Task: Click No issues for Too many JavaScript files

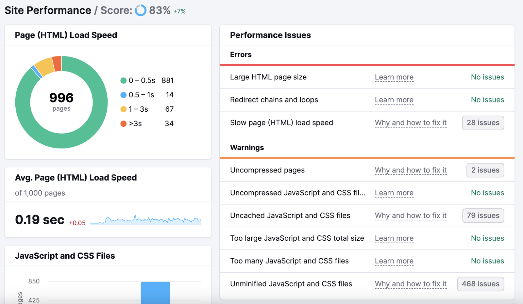Action: 487,261
